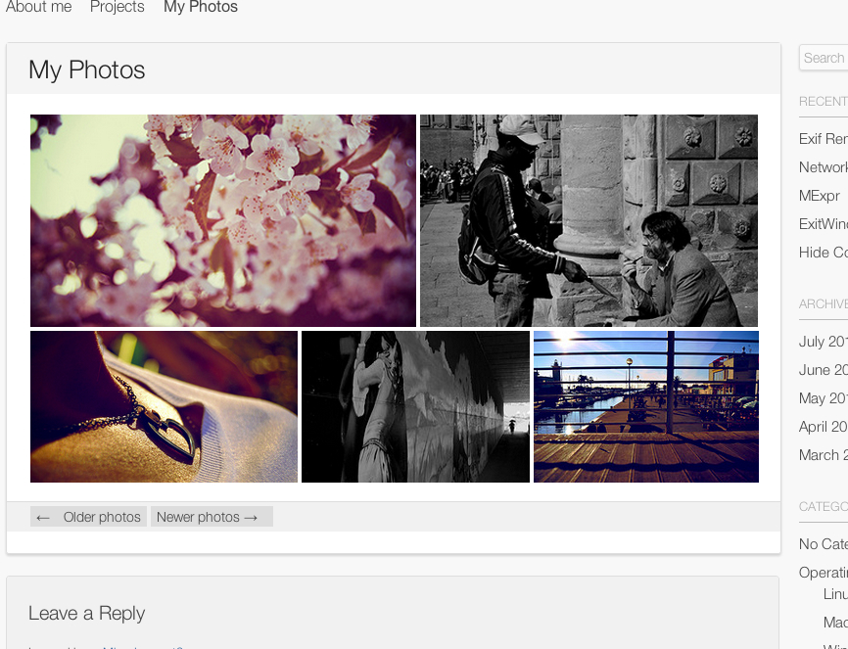The height and width of the screenshot is (649, 848).
Task: Open the Exif recent post link
Action: pyautogui.click(x=823, y=139)
